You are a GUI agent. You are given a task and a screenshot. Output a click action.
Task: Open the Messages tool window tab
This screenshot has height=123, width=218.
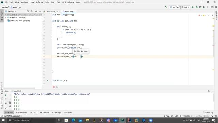(x=57, y=112)
